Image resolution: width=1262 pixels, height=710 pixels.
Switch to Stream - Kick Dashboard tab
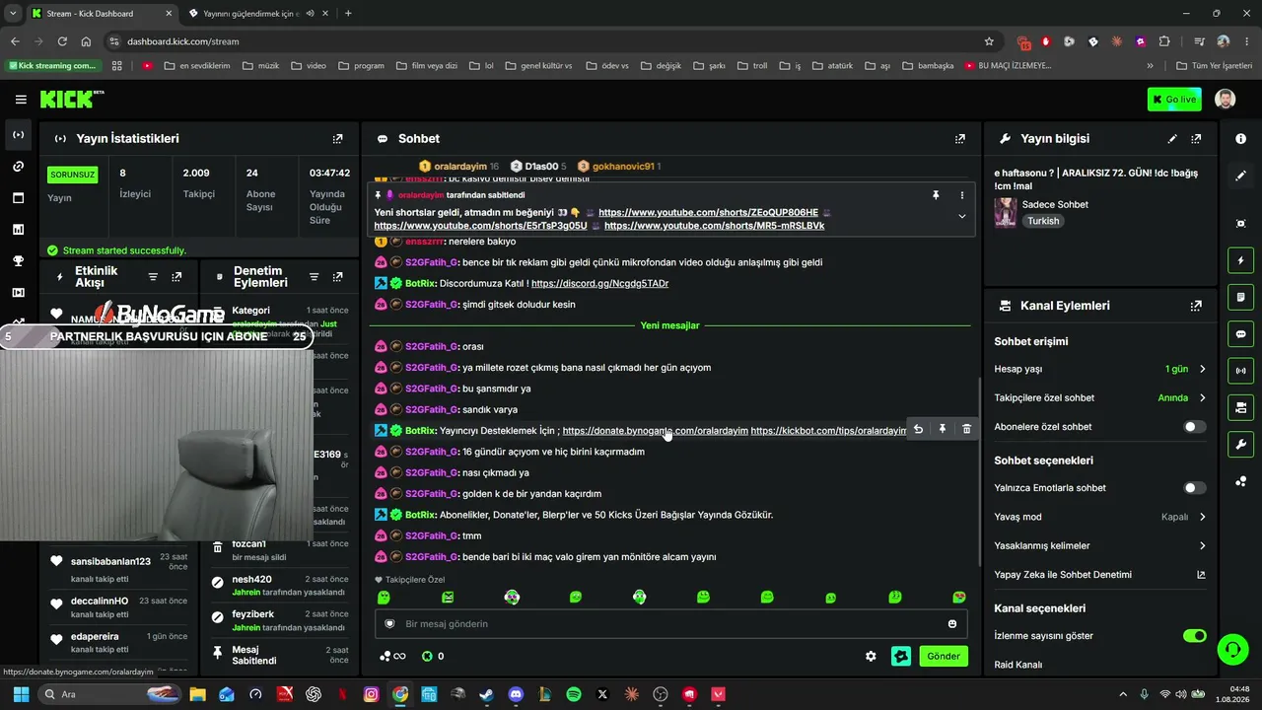point(102,14)
